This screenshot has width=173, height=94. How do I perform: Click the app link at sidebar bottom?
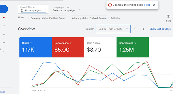pos(3,92)
